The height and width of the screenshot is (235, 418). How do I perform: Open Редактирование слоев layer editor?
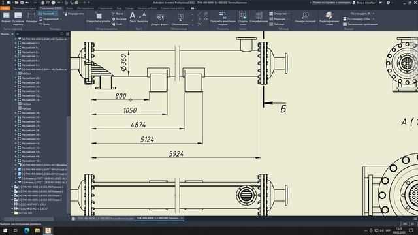tap(329, 18)
